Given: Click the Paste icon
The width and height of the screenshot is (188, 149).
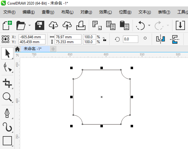Looking at the screenshot, I should point(125,25).
